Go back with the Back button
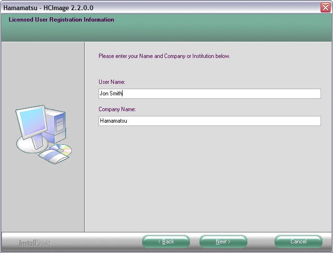 (166, 241)
